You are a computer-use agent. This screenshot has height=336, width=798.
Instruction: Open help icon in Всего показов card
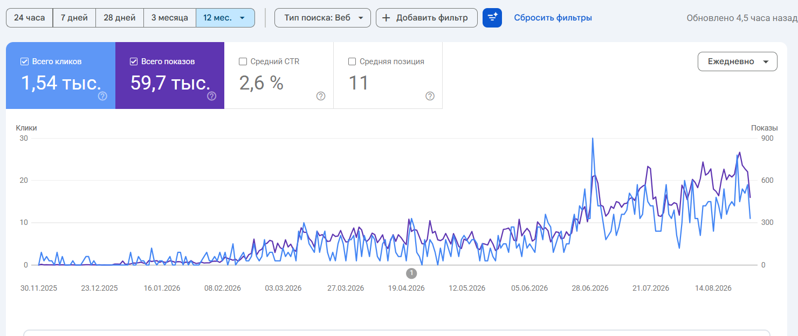point(212,96)
